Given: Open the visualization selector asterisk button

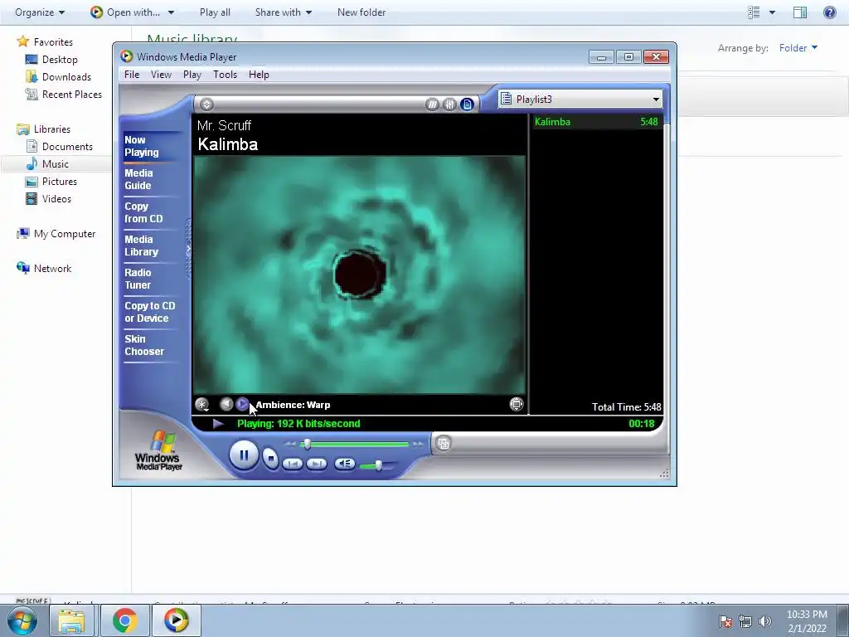Looking at the screenshot, I should click(202, 404).
